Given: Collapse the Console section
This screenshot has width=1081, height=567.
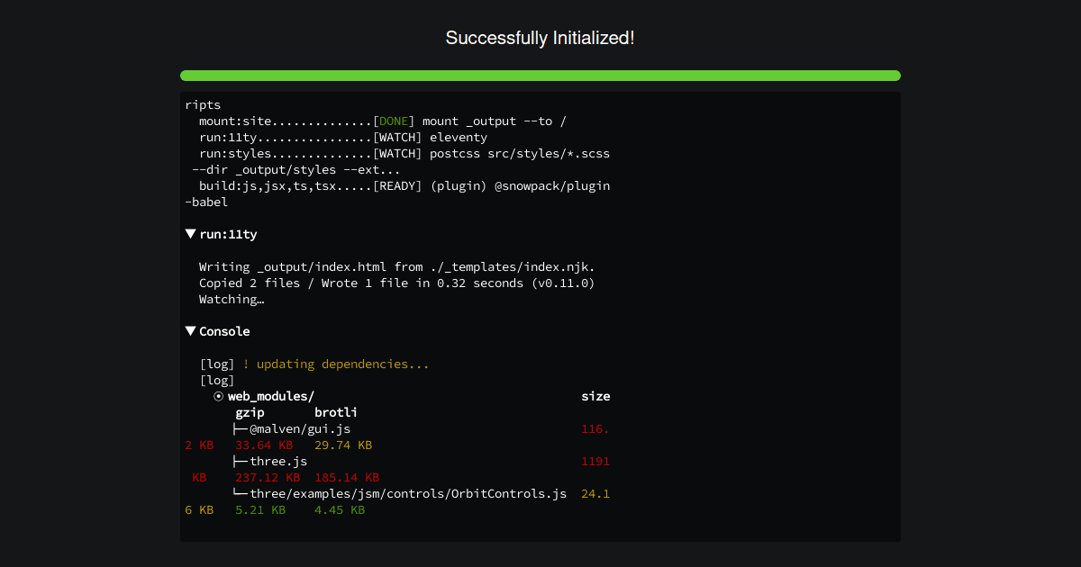Looking at the screenshot, I should [x=190, y=330].
